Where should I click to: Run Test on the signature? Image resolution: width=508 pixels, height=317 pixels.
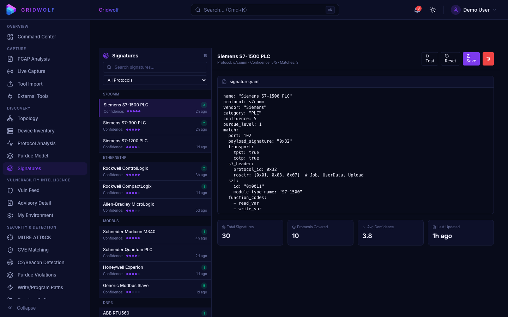point(430,59)
